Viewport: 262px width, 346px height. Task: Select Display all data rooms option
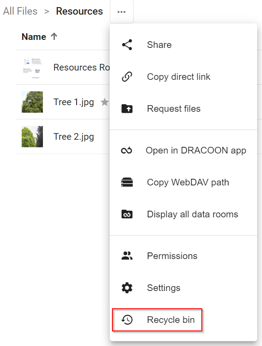(x=183, y=214)
